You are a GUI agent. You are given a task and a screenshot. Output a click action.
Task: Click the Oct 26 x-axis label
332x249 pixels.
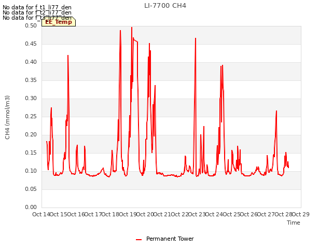point(249,214)
